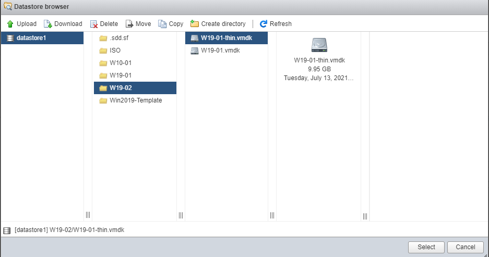Select datastore1 in the left pane

(42, 38)
